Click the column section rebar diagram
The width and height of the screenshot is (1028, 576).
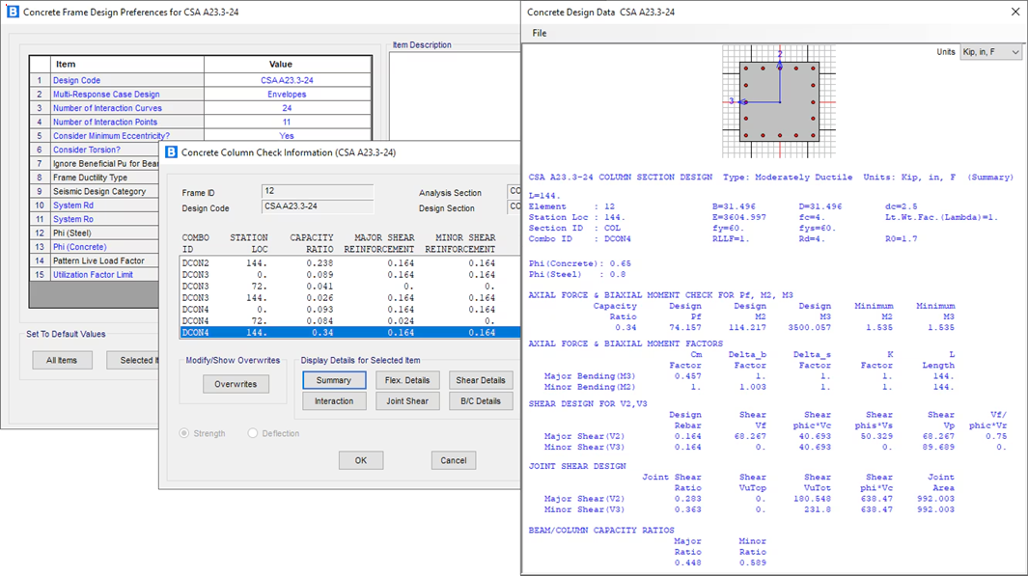click(778, 100)
